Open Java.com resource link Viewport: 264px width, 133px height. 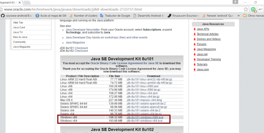[x=203, y=69]
